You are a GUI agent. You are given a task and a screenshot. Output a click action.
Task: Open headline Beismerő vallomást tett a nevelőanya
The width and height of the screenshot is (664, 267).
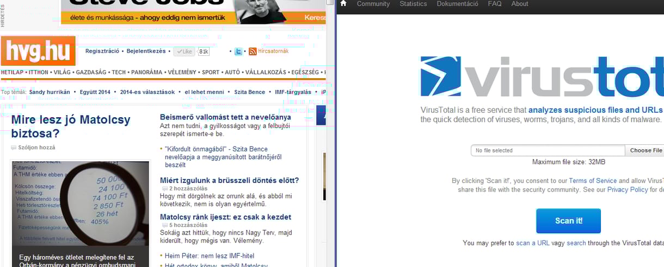(225, 117)
